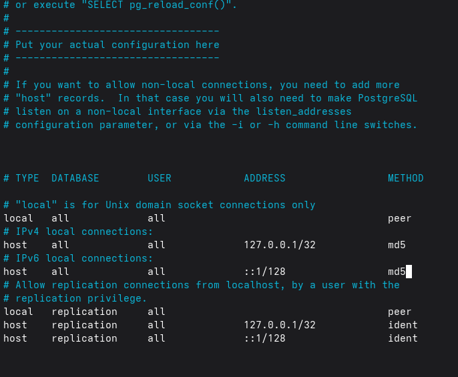Click ident on the 127.0.0.1/32 replication line
This screenshot has height=377, width=458.
(403, 325)
